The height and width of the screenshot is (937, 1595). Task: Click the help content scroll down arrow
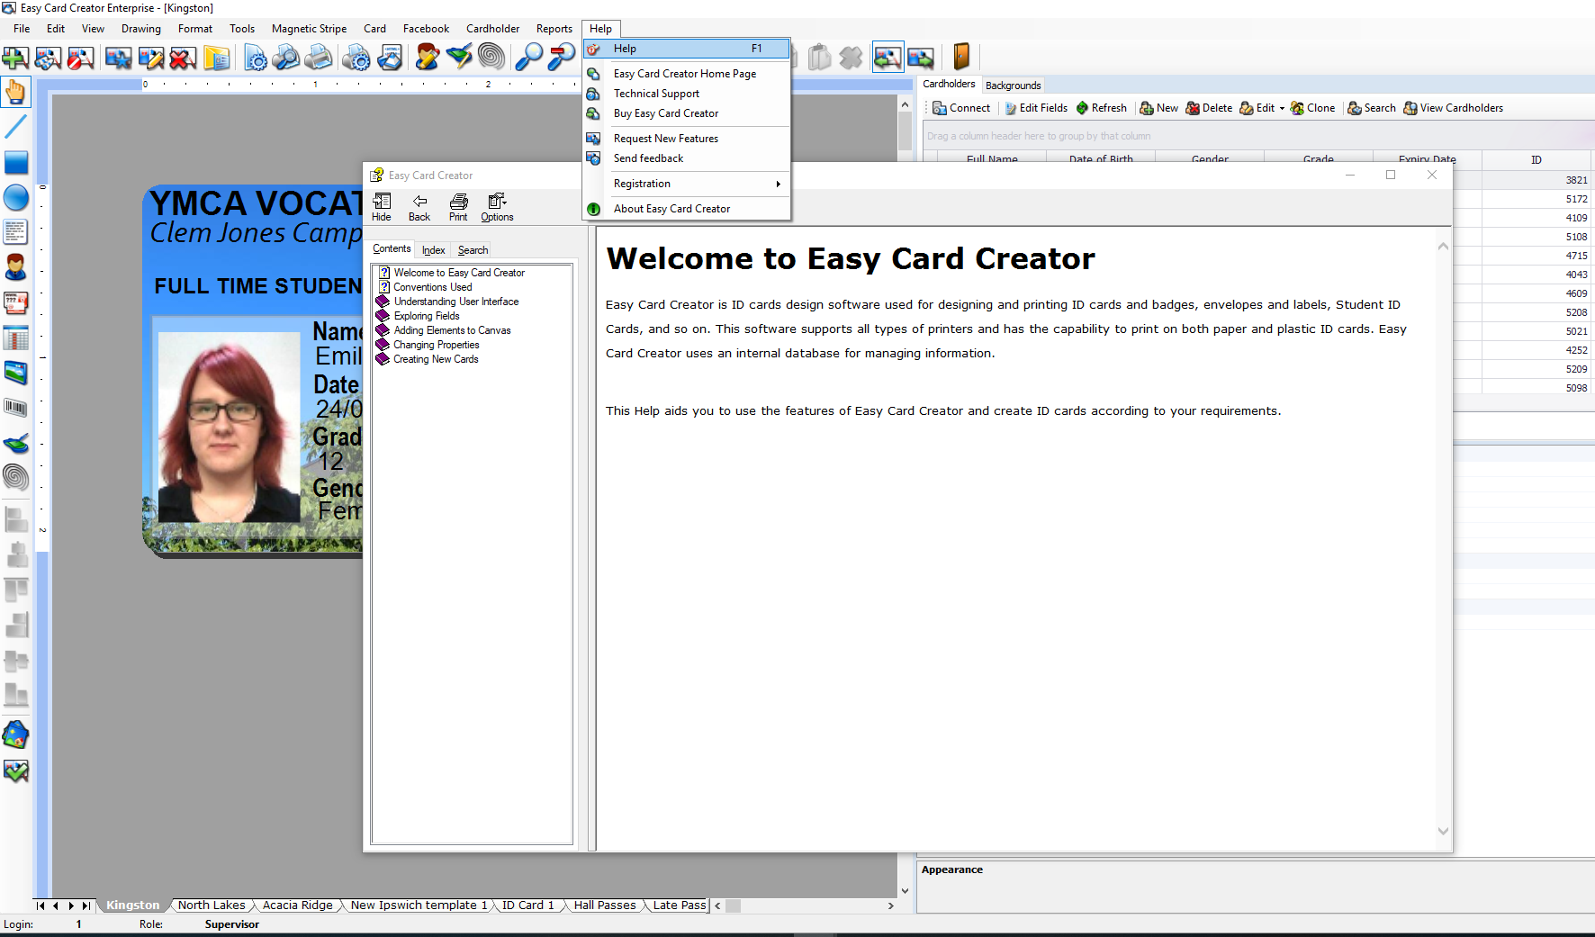pyautogui.click(x=1443, y=831)
